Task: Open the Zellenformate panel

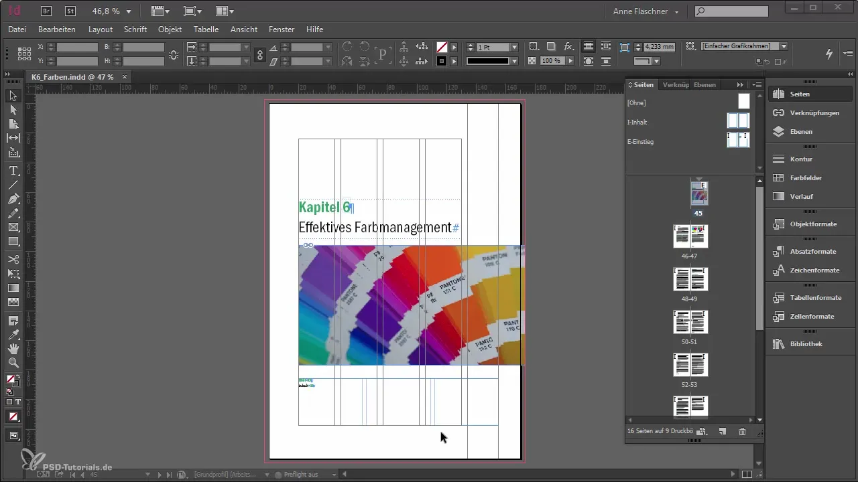Action: click(810, 316)
